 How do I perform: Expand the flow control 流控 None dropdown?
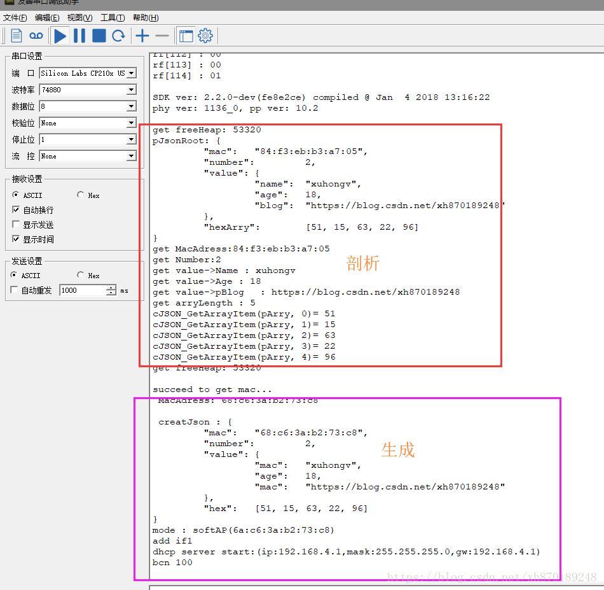(x=132, y=156)
